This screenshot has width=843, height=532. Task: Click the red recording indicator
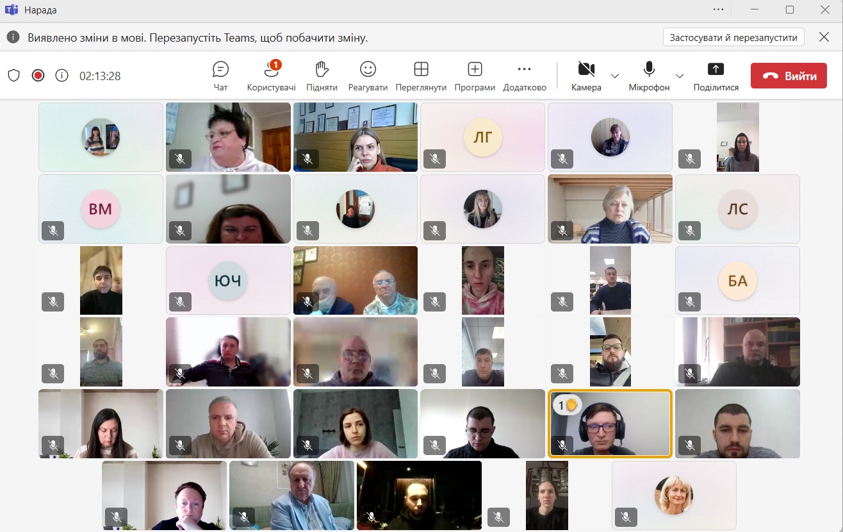38,76
